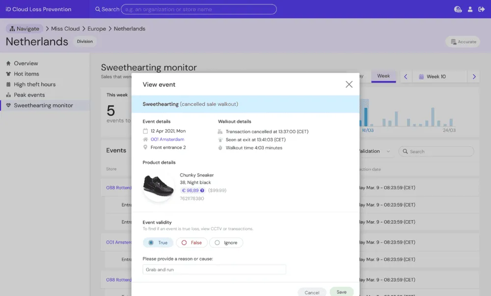Open the user profile icon
The height and width of the screenshot is (296, 491).
(470, 9)
